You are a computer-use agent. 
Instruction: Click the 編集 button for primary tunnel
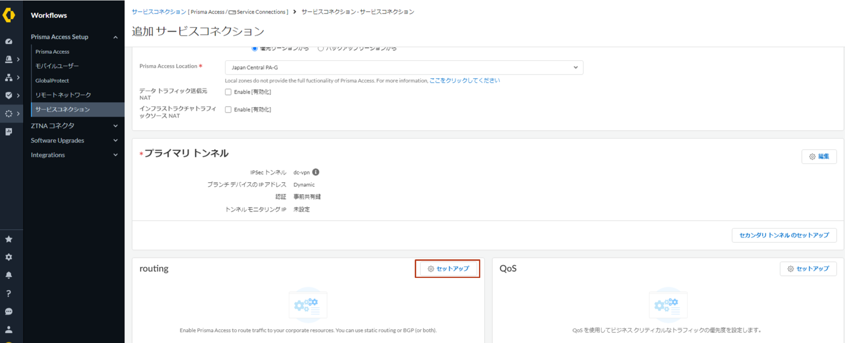coord(819,157)
